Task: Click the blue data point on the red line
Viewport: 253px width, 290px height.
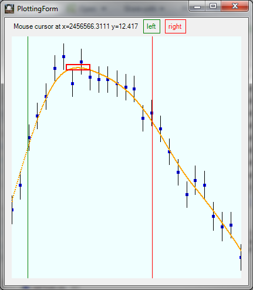Action: click(151, 113)
